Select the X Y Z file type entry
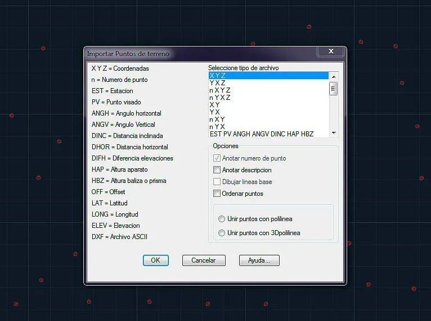 pos(268,75)
